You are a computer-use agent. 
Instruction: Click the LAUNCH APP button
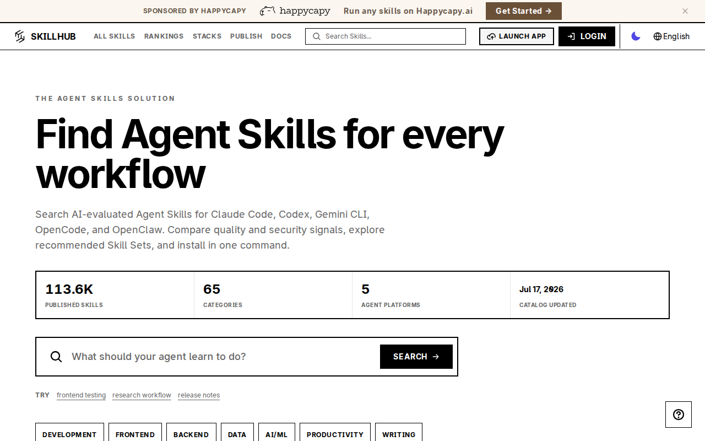(x=517, y=36)
